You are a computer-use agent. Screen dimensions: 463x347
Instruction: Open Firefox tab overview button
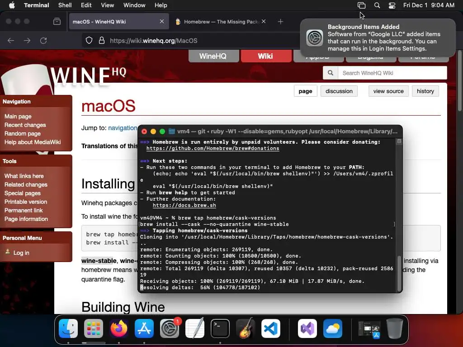[57, 22]
